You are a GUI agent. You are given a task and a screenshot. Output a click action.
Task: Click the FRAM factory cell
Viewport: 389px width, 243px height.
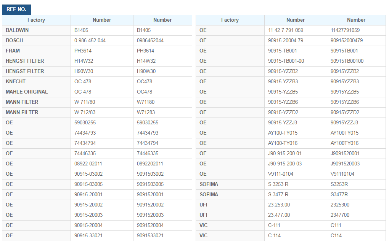click(37, 51)
